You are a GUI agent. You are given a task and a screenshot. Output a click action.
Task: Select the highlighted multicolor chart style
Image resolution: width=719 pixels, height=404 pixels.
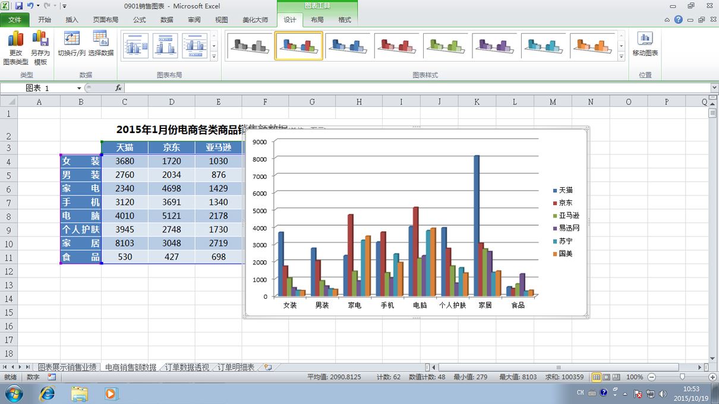click(x=299, y=46)
